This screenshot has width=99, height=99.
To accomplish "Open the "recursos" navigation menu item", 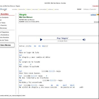I will point(35,9).
